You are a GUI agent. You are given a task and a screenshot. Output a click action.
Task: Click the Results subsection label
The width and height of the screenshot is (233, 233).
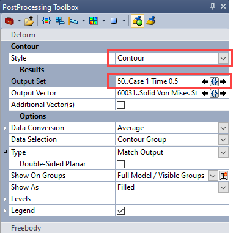(32, 70)
